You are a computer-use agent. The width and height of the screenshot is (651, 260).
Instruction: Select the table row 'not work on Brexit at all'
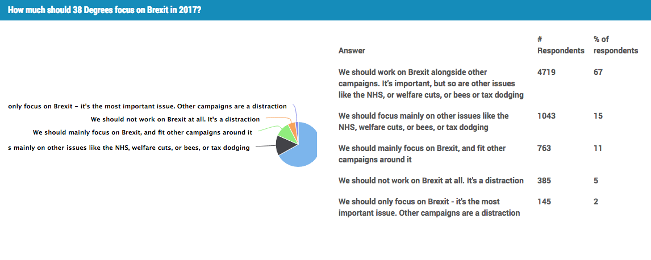point(431,181)
